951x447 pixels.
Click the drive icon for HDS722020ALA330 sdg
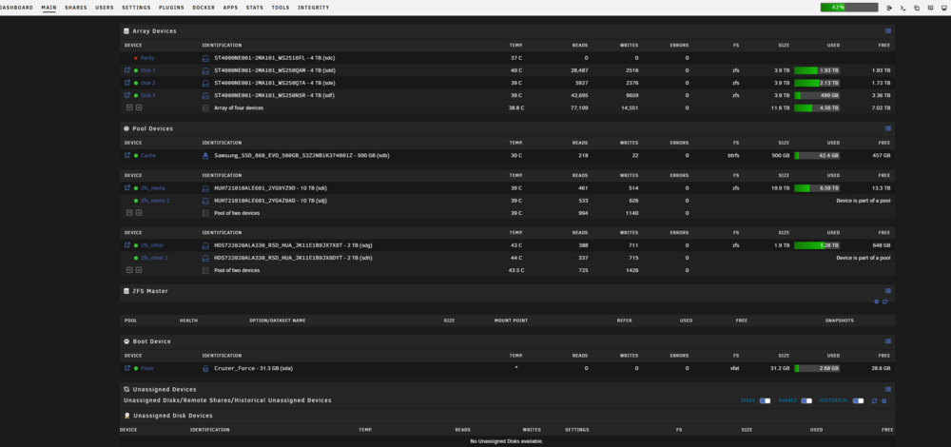coord(205,245)
